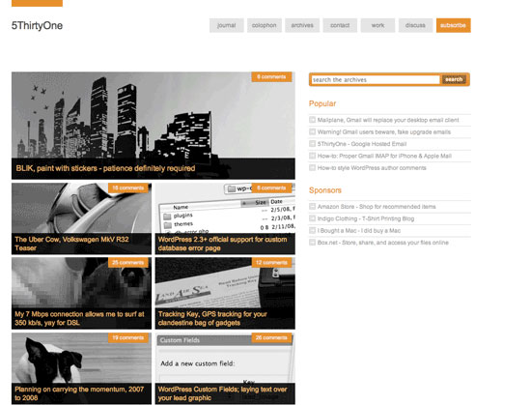Open the comments badge on BLIK post

tap(271, 77)
